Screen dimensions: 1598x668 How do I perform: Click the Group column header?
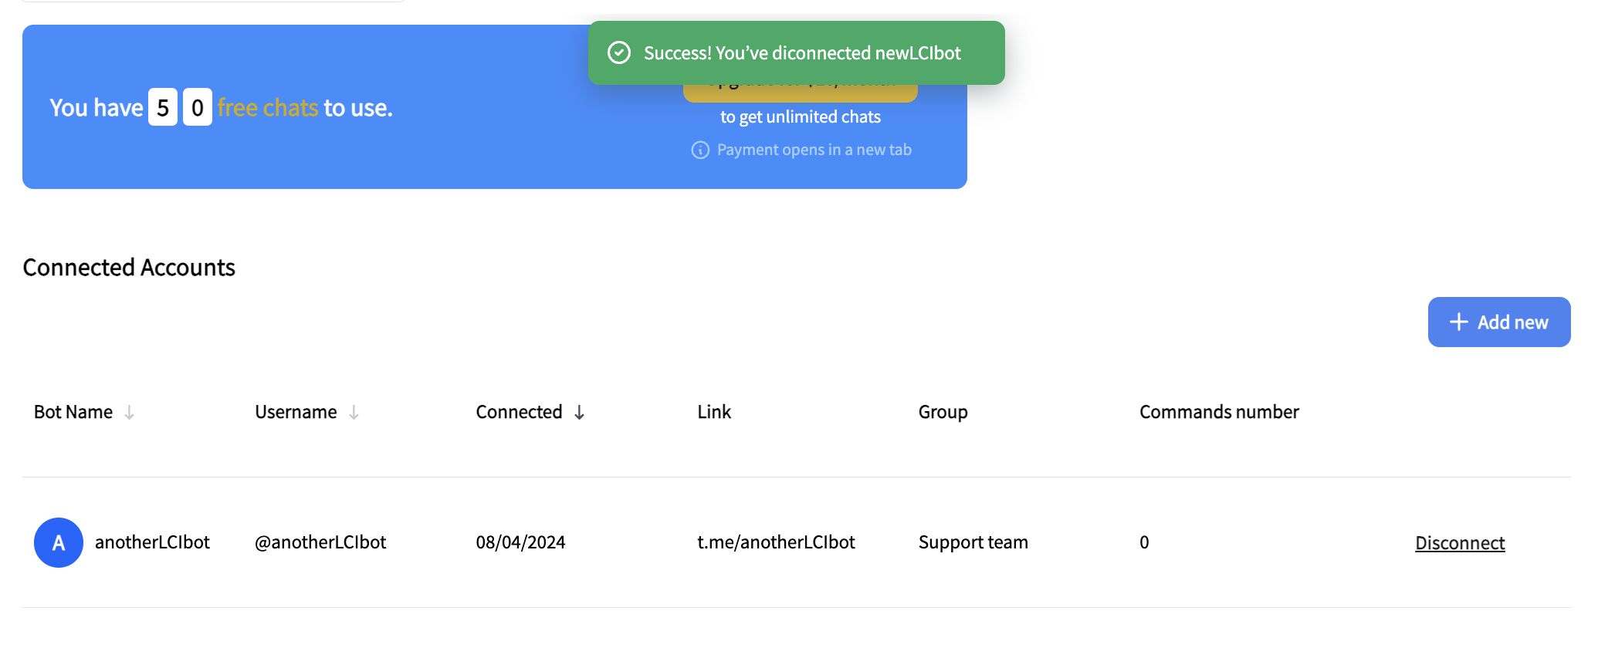[x=943, y=412]
